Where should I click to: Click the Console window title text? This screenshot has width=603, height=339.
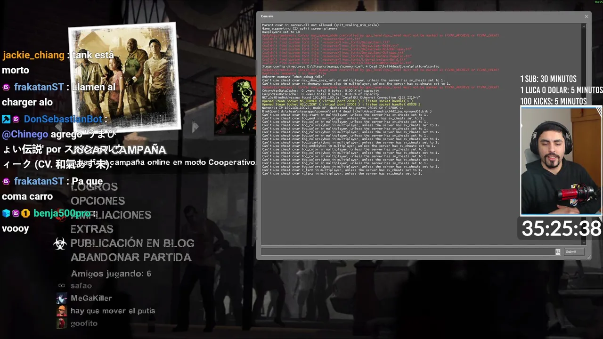pyautogui.click(x=267, y=16)
